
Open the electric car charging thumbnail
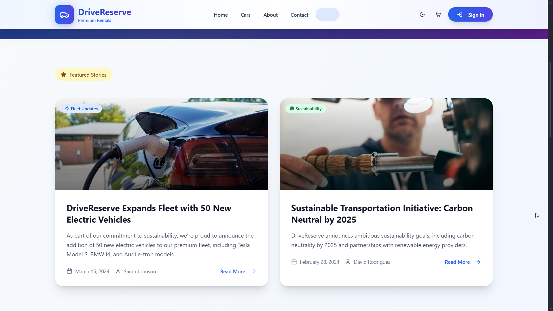coord(162,144)
